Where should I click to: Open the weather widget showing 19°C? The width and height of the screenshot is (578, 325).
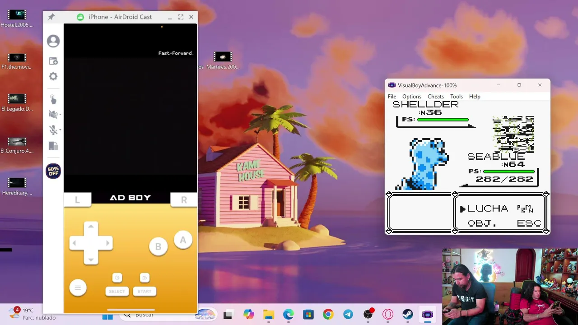tap(33, 314)
